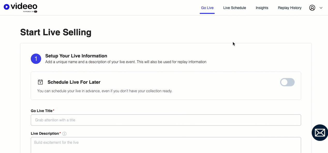The height and width of the screenshot is (153, 328).
Task: Click the Start Live Selling page title
Action: (56, 32)
